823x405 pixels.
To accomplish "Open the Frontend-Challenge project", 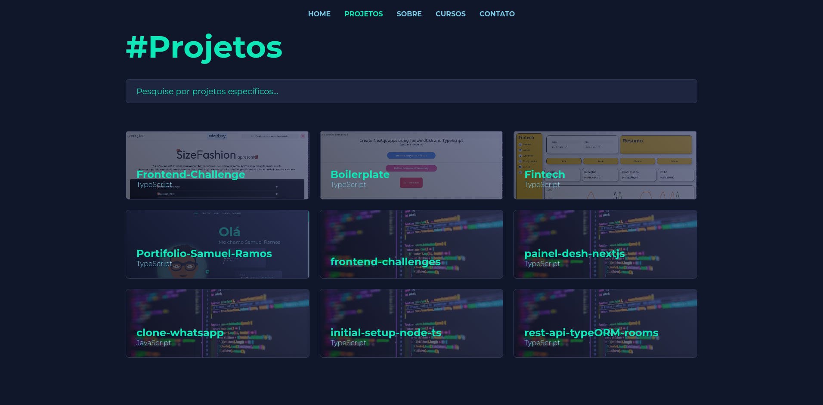I will (191, 175).
